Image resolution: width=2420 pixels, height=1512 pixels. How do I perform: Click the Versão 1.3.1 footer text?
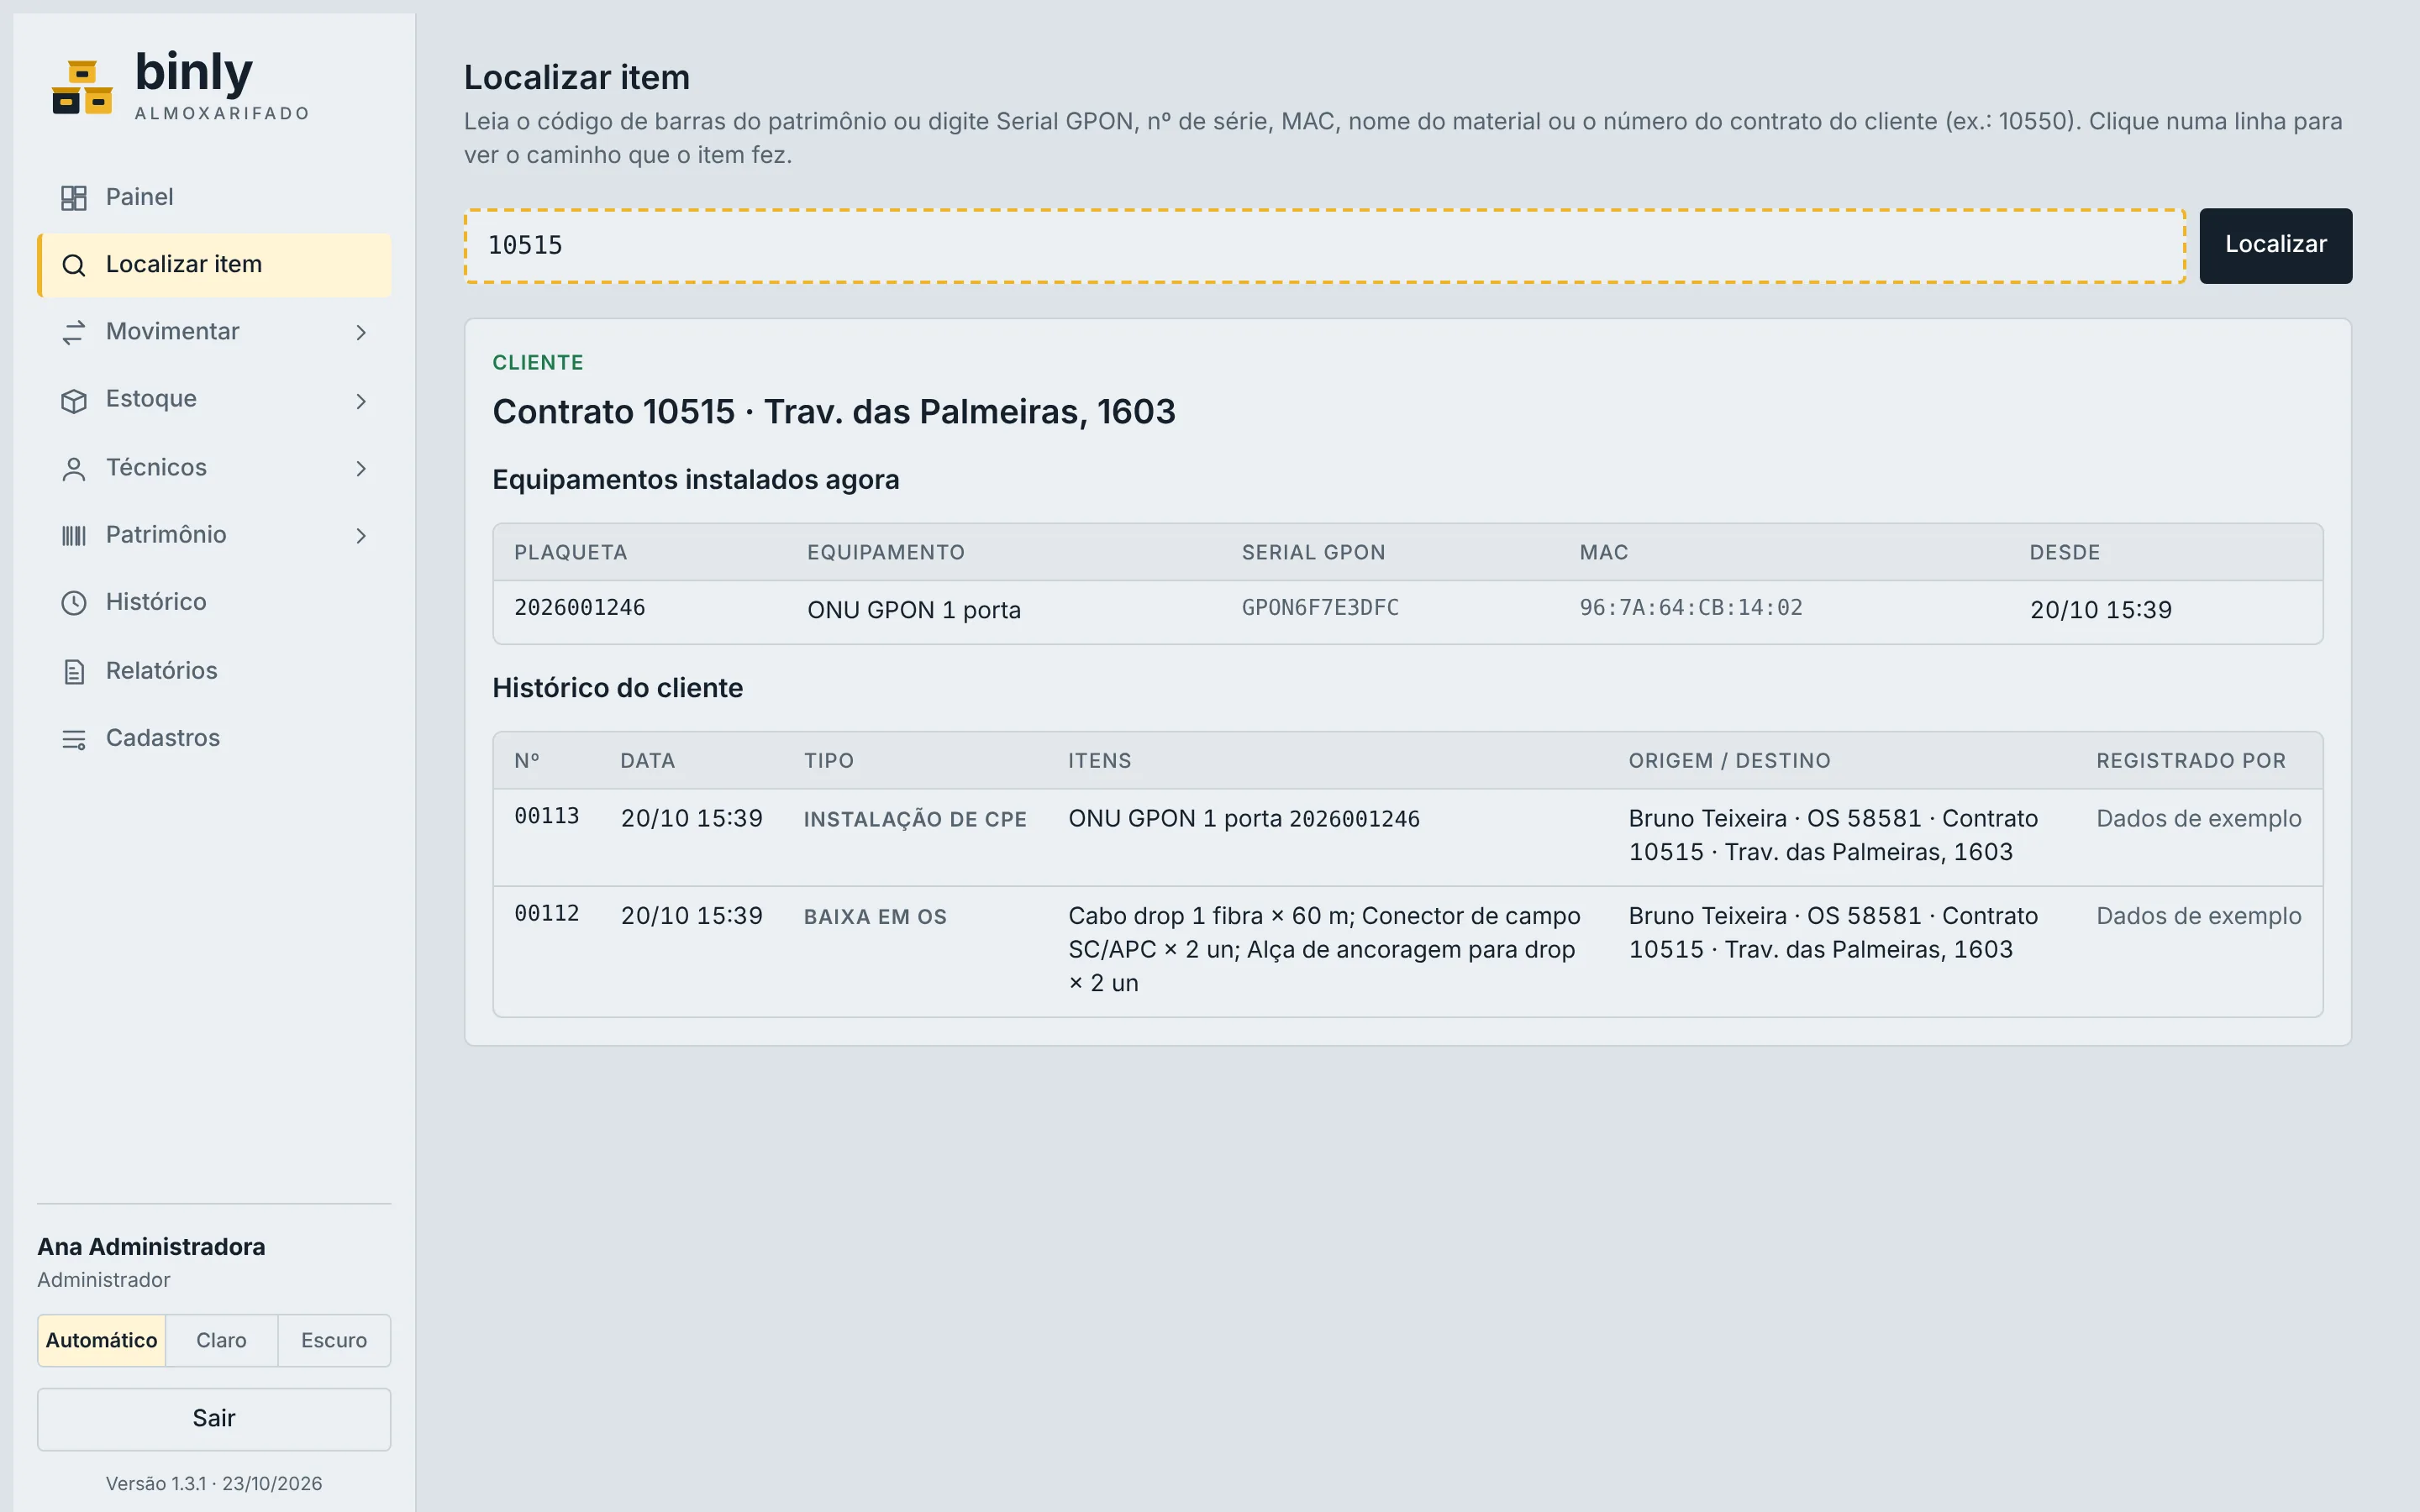pos(214,1483)
